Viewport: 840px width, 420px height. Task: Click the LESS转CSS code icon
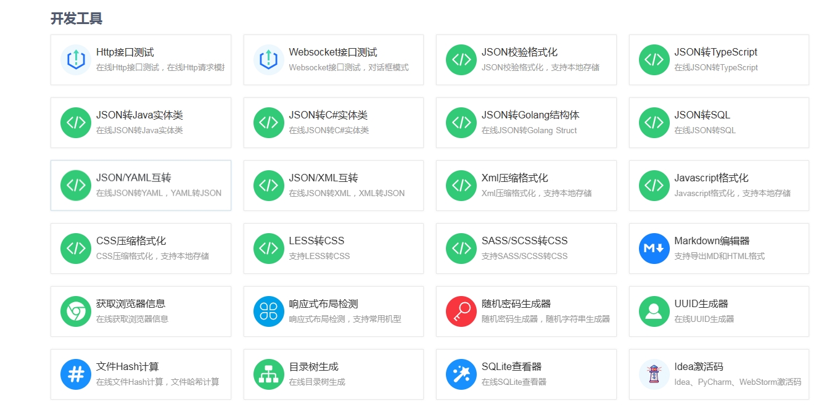tap(269, 249)
